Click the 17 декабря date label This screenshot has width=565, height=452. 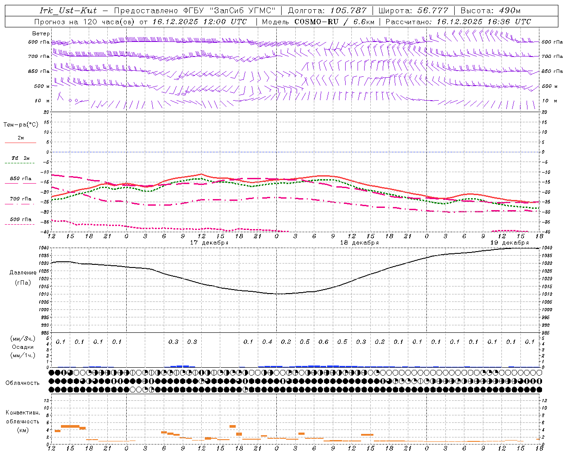coord(209,243)
